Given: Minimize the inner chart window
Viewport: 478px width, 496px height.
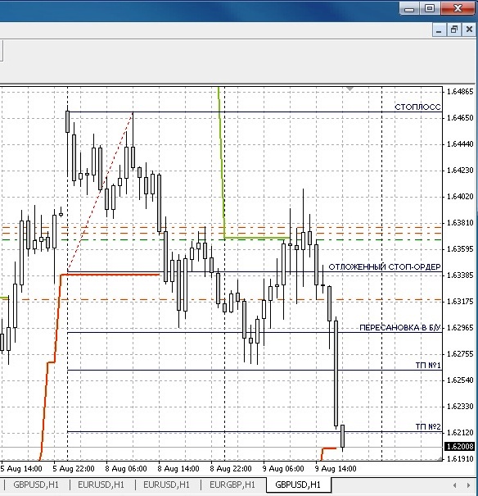Looking at the screenshot, I should [439, 30].
